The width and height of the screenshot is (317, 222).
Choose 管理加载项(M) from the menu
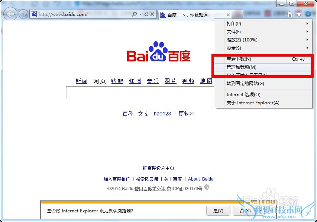pos(263,67)
